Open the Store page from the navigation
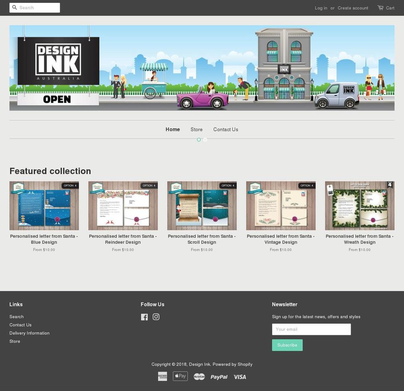This screenshot has height=391, width=404. tap(196, 129)
